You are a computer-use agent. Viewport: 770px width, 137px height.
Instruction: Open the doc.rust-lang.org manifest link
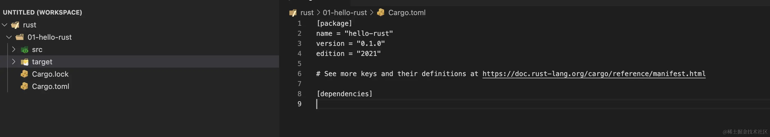click(594, 74)
